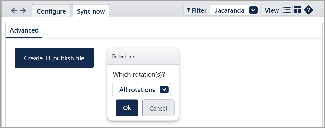Go back with the left arrow icon

click(14, 10)
